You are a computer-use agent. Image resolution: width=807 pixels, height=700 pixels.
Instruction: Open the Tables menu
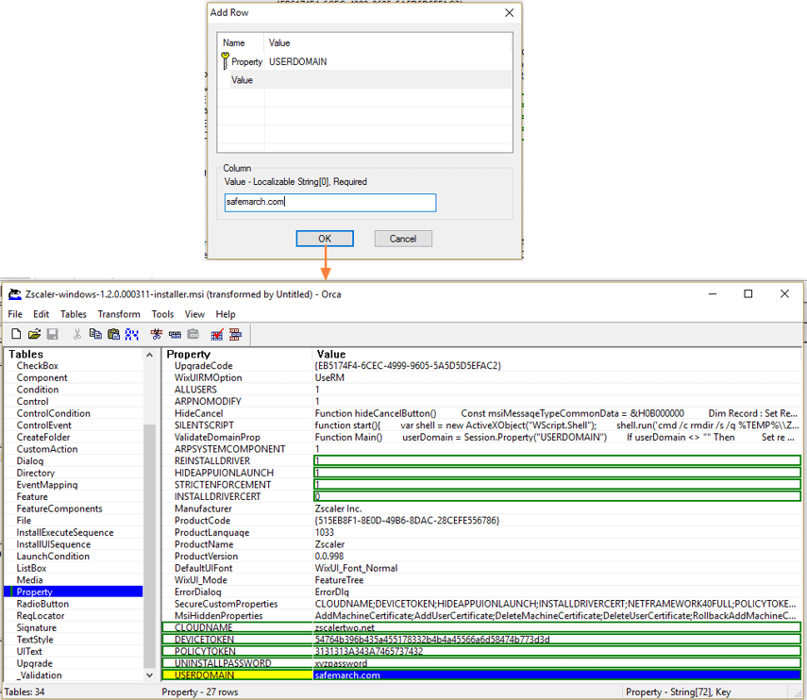(x=73, y=314)
